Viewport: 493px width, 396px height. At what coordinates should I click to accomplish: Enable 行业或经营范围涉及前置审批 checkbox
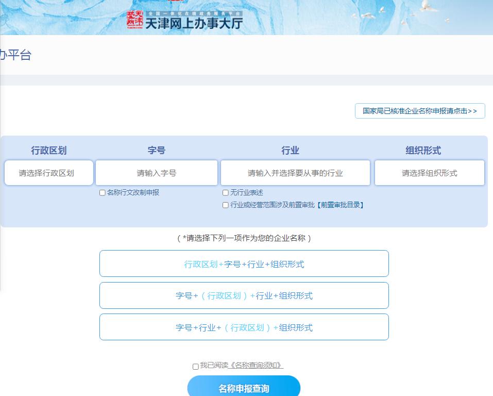click(x=225, y=205)
